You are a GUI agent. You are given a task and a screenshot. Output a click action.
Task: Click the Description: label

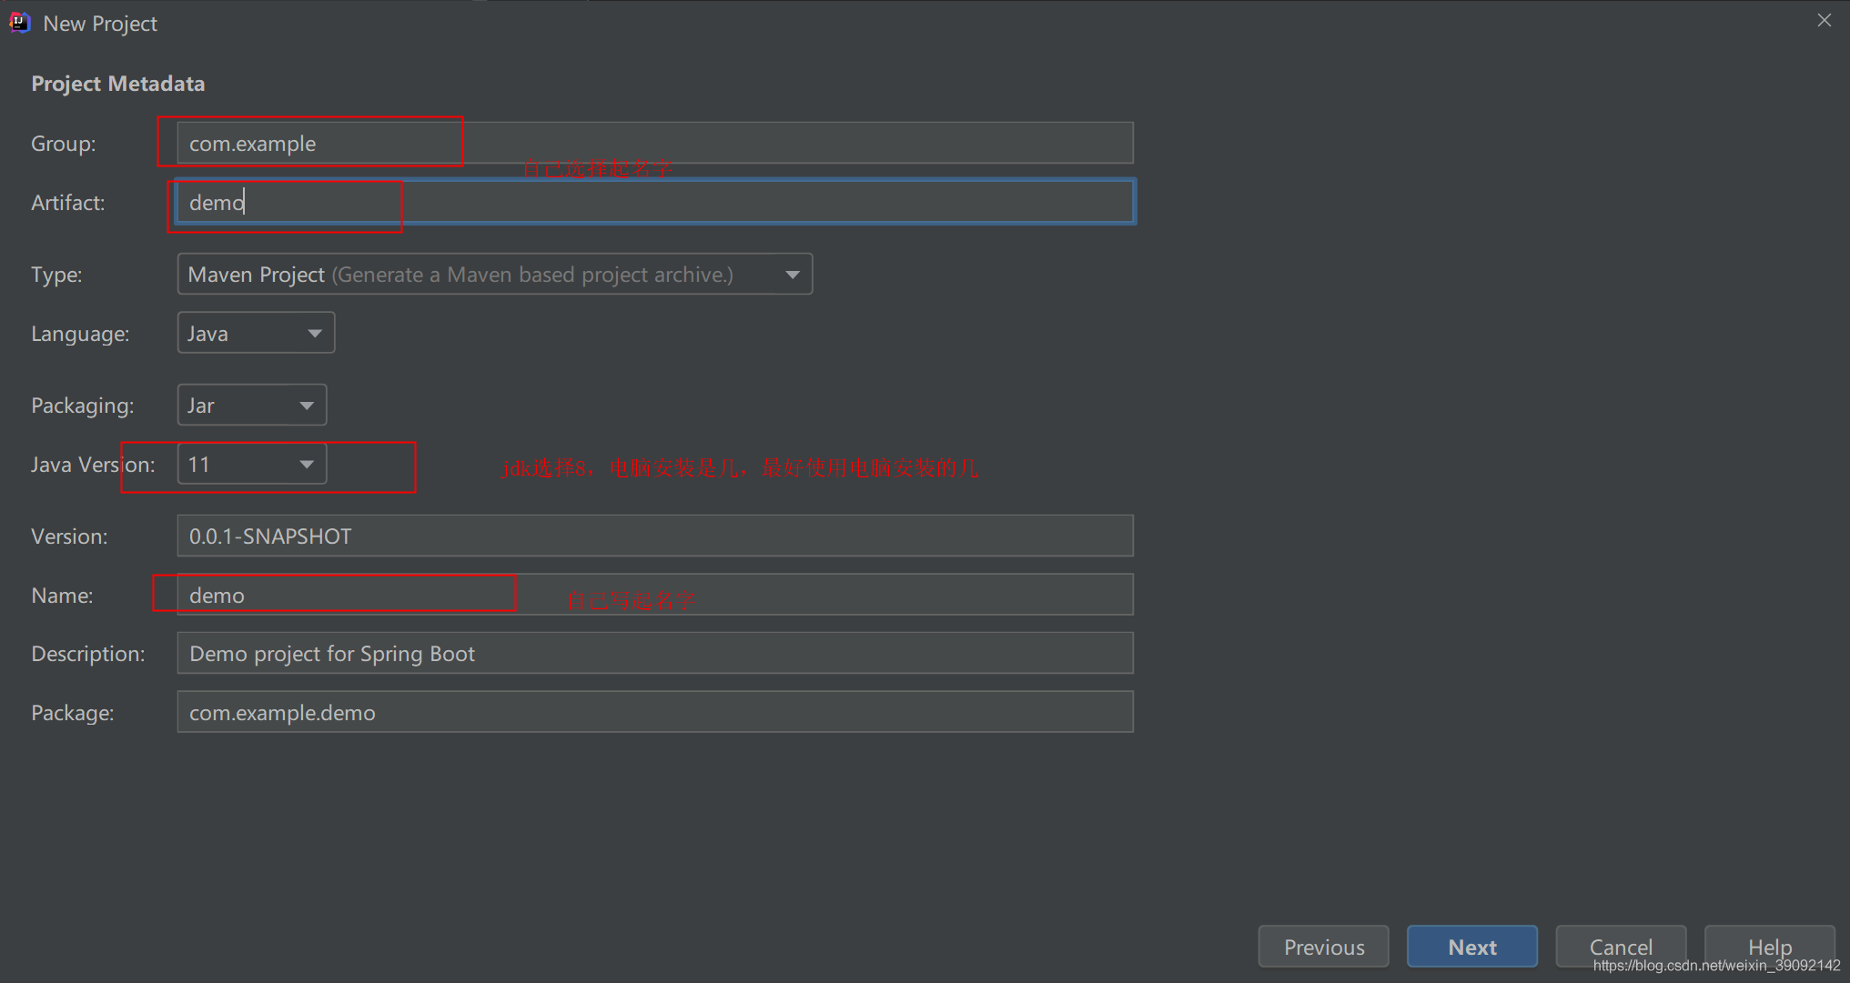[x=88, y=654]
